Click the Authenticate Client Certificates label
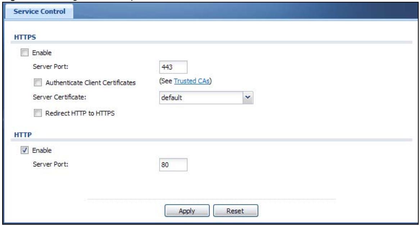 [x=91, y=83]
